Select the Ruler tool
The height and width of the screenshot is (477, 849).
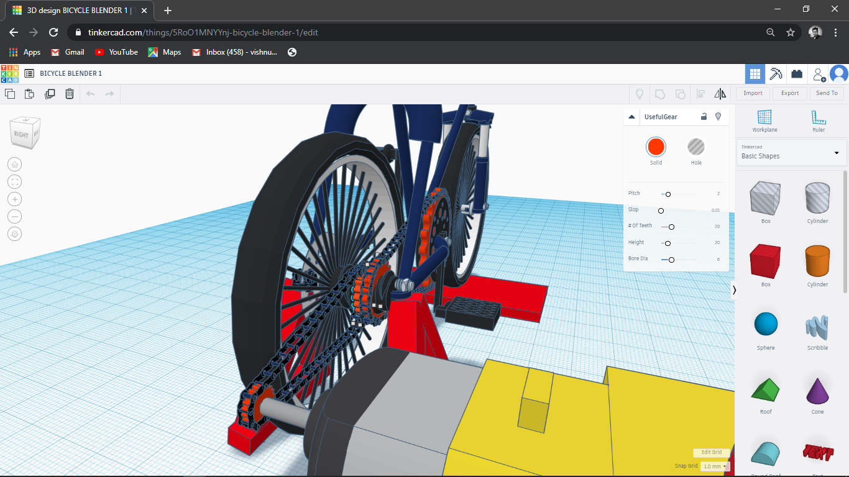pyautogui.click(x=819, y=120)
